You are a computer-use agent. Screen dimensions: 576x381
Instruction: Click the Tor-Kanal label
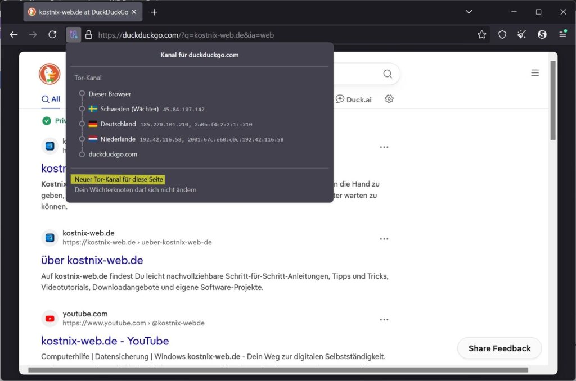click(88, 78)
